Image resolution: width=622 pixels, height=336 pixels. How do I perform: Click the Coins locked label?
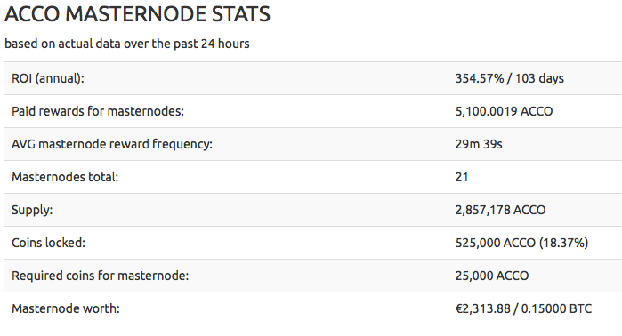tap(48, 243)
